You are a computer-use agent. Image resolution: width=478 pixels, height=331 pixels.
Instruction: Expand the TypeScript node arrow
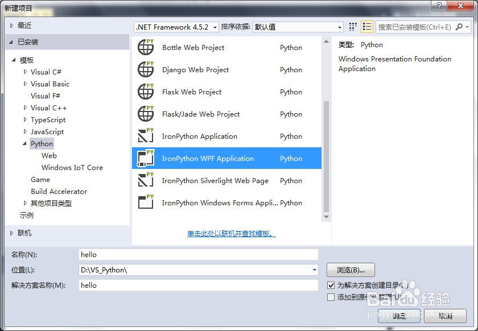(25, 119)
